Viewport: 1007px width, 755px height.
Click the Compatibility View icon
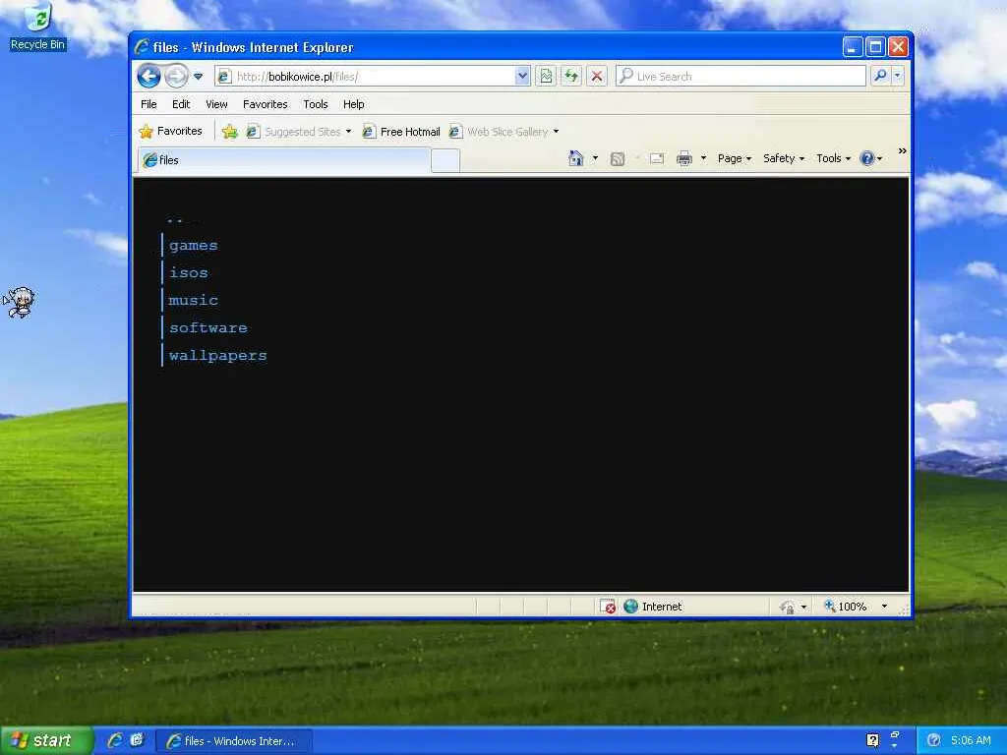click(x=546, y=77)
